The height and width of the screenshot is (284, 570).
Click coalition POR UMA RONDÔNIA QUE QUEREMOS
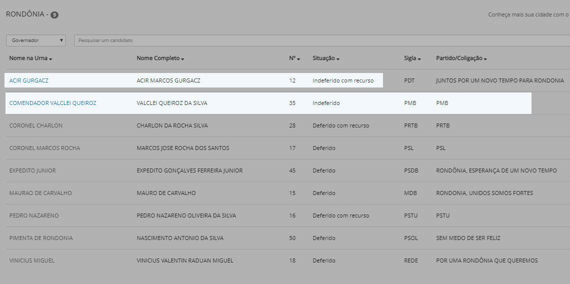pyautogui.click(x=487, y=260)
